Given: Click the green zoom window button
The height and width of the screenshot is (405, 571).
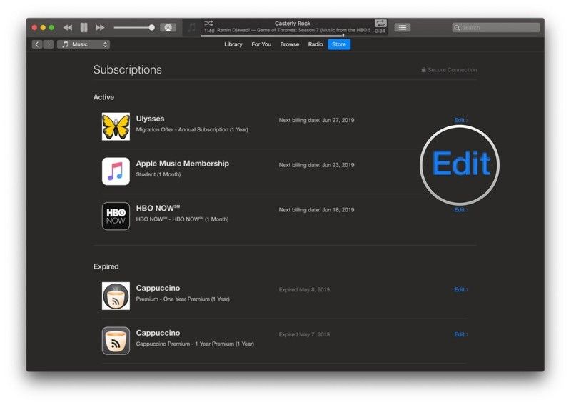Looking at the screenshot, I should pyautogui.click(x=51, y=27).
